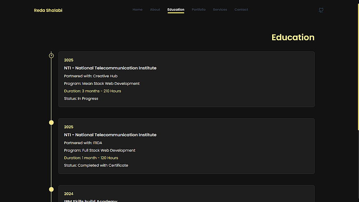359x202 pixels.
Task: Click 2025 label in the ITIDA card
Action: [69, 127]
